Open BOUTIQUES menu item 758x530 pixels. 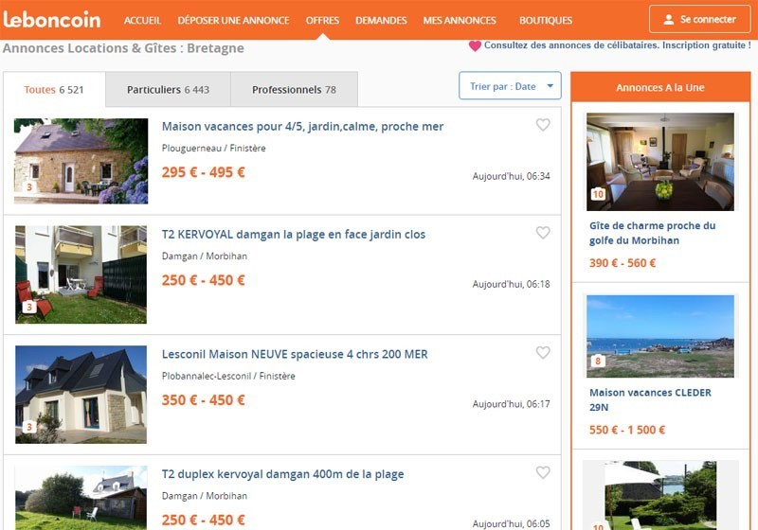tap(546, 20)
